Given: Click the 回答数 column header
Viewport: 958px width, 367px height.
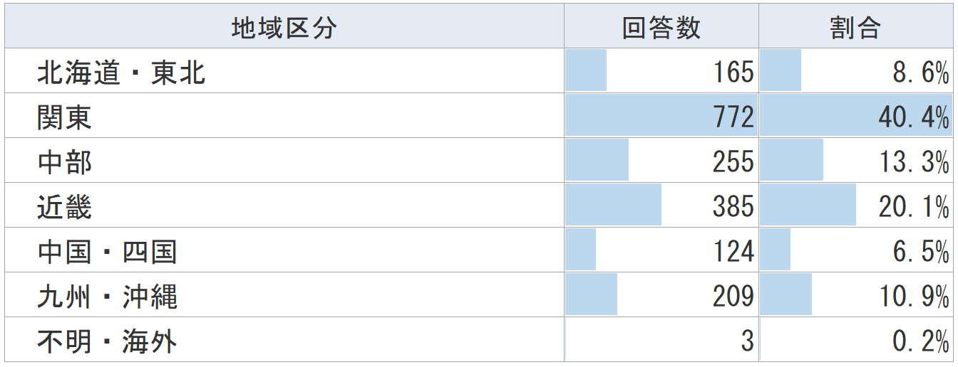Looking at the screenshot, I should coord(661,28).
